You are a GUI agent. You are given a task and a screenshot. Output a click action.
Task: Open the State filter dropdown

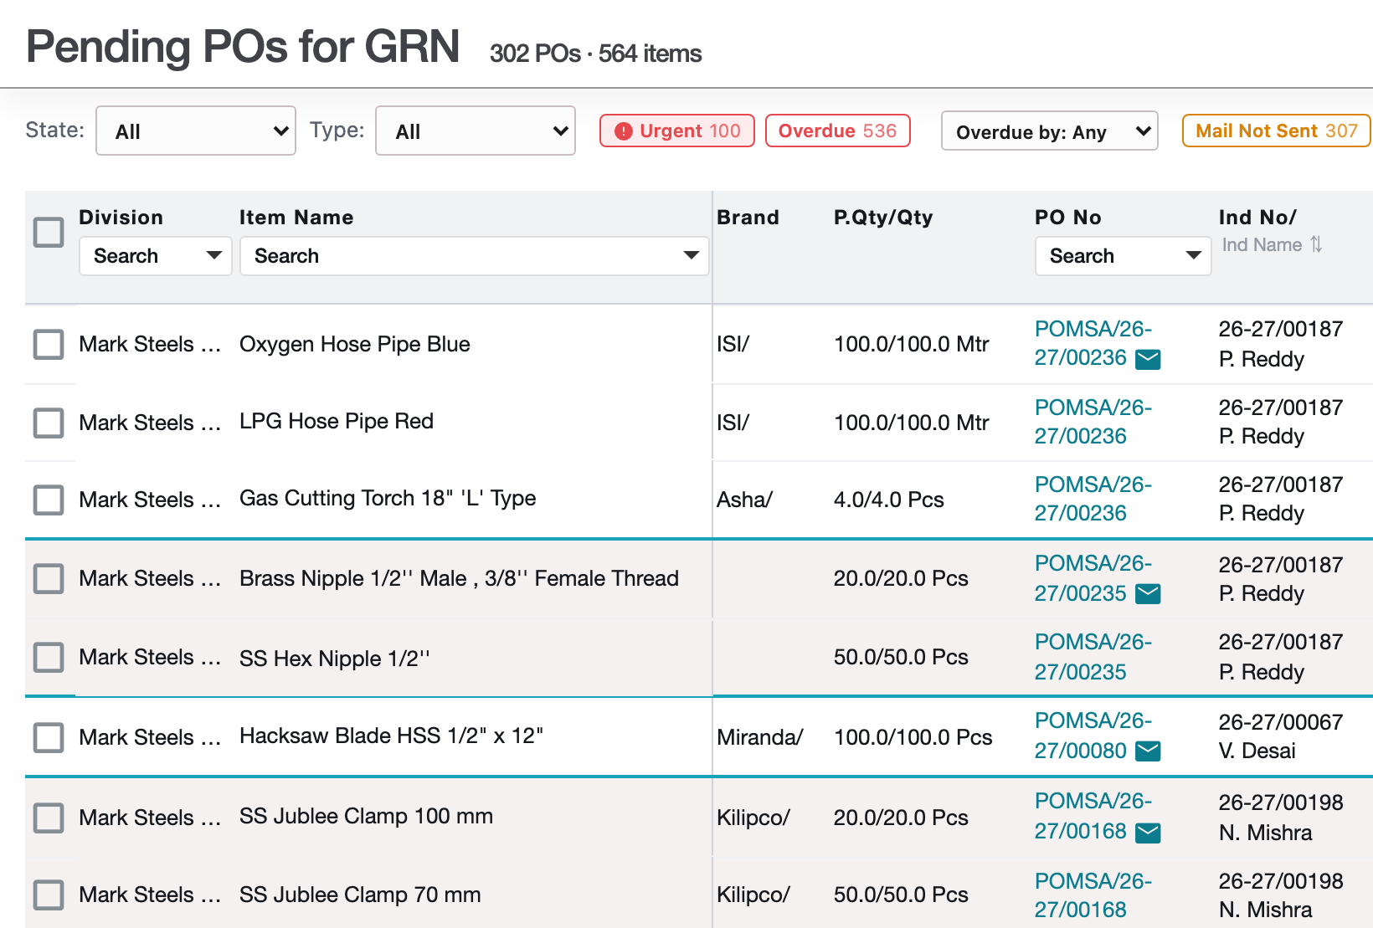point(196,131)
